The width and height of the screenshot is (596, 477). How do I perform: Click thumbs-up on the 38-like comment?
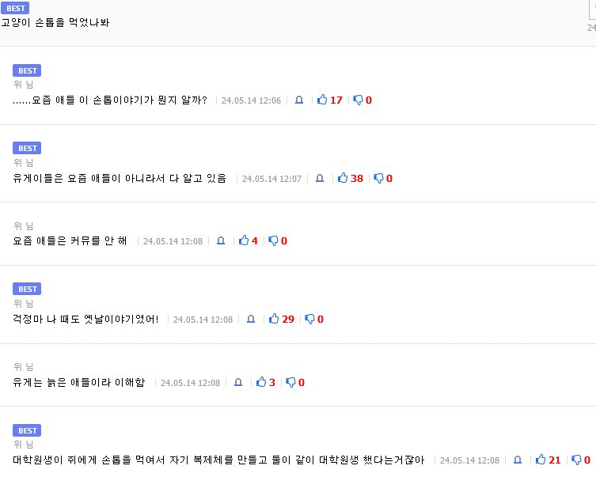click(343, 179)
